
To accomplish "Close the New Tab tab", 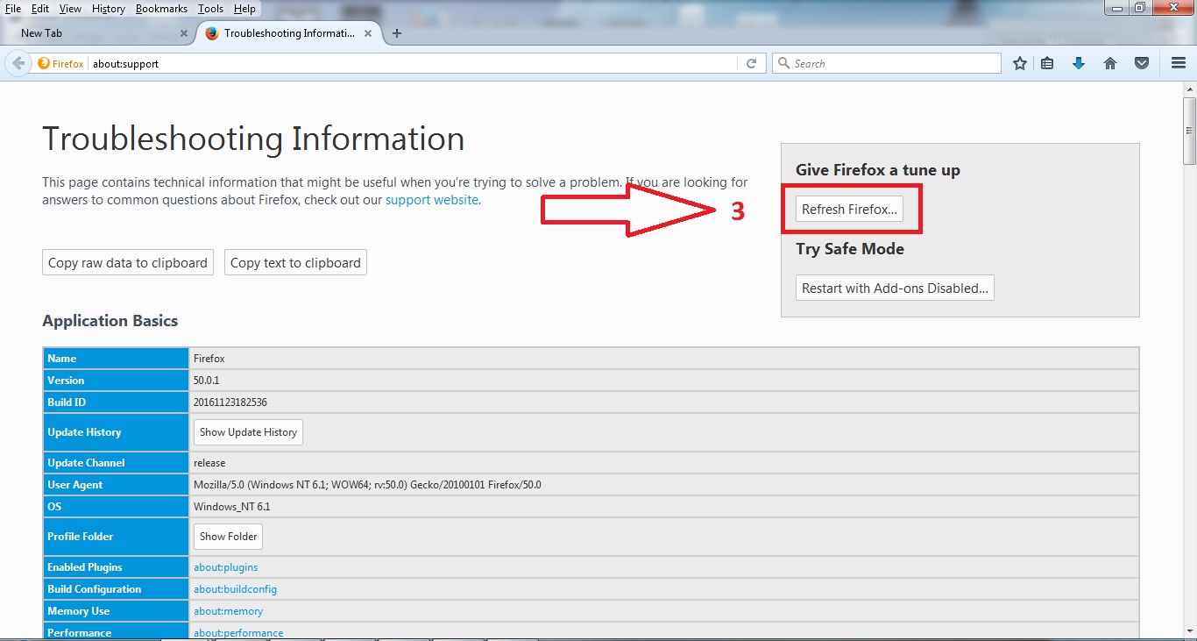I will pyautogui.click(x=184, y=33).
